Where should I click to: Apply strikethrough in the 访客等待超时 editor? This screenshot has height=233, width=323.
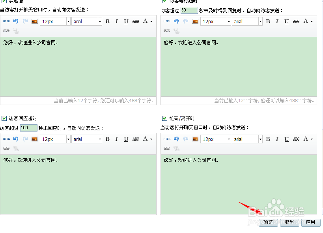[x=296, y=21]
